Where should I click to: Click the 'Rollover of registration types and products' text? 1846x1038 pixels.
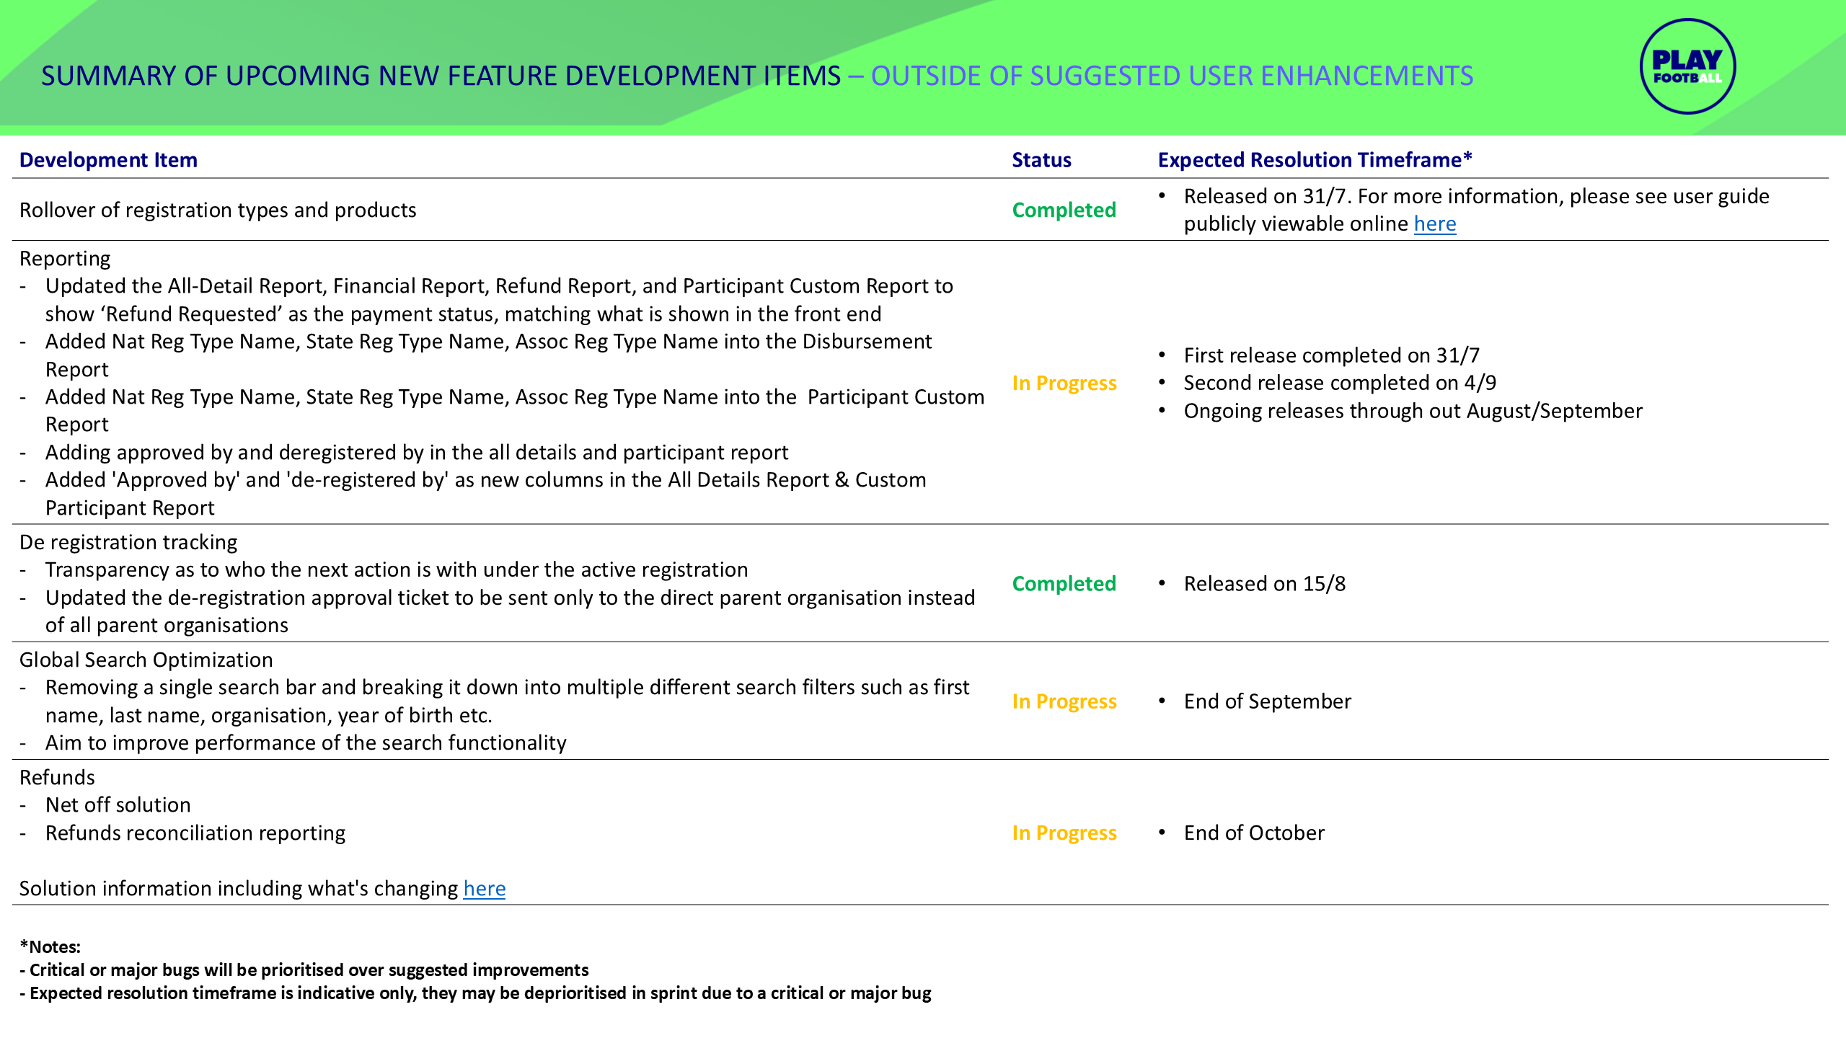(x=218, y=210)
